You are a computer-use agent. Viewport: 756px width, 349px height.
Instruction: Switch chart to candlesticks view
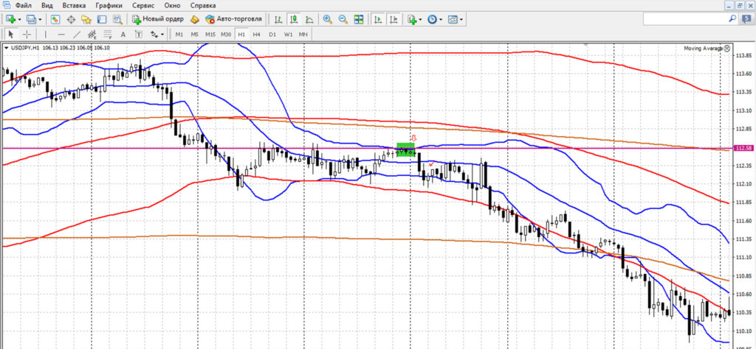(x=294, y=19)
